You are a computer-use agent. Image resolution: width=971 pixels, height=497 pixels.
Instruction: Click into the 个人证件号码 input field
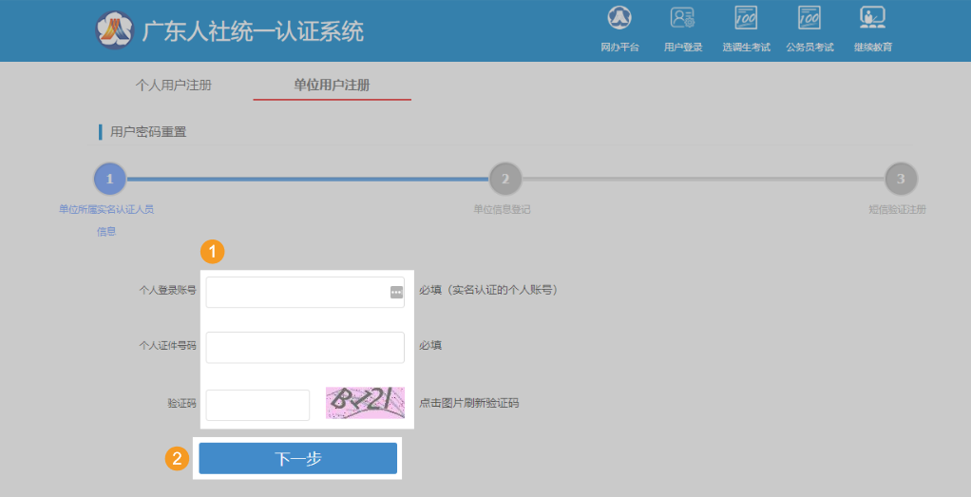(x=305, y=347)
